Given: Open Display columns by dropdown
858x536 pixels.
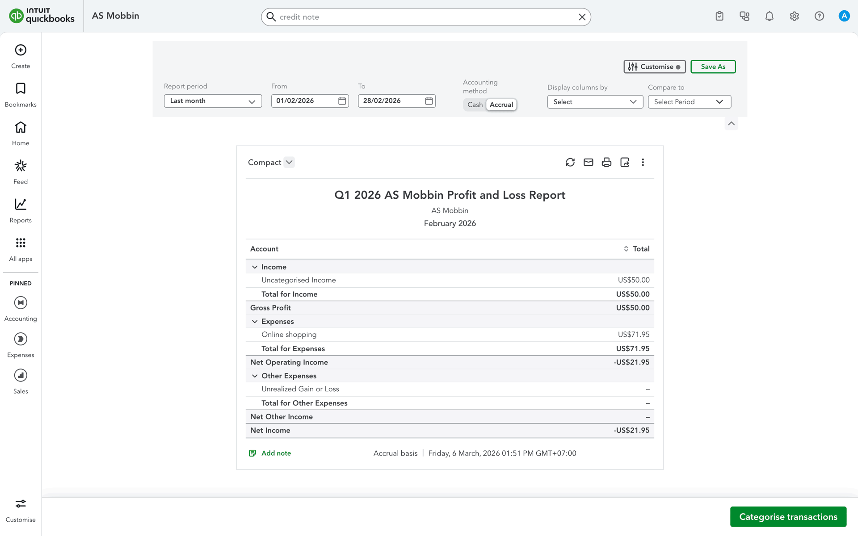Looking at the screenshot, I should pyautogui.click(x=595, y=102).
